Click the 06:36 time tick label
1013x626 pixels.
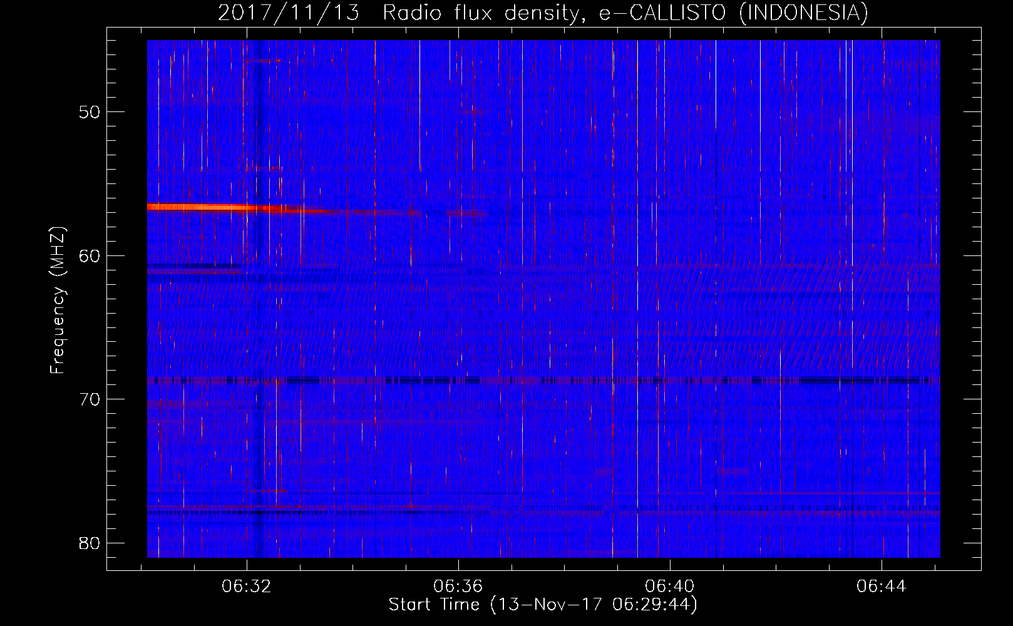pos(458,586)
